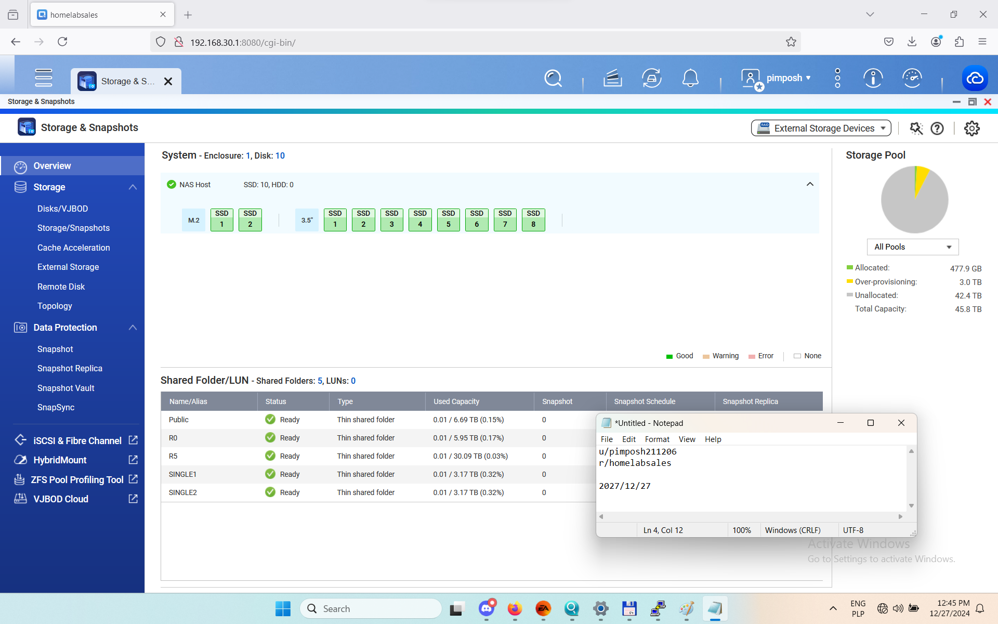Click the QTS search magnifier icon

(553, 79)
